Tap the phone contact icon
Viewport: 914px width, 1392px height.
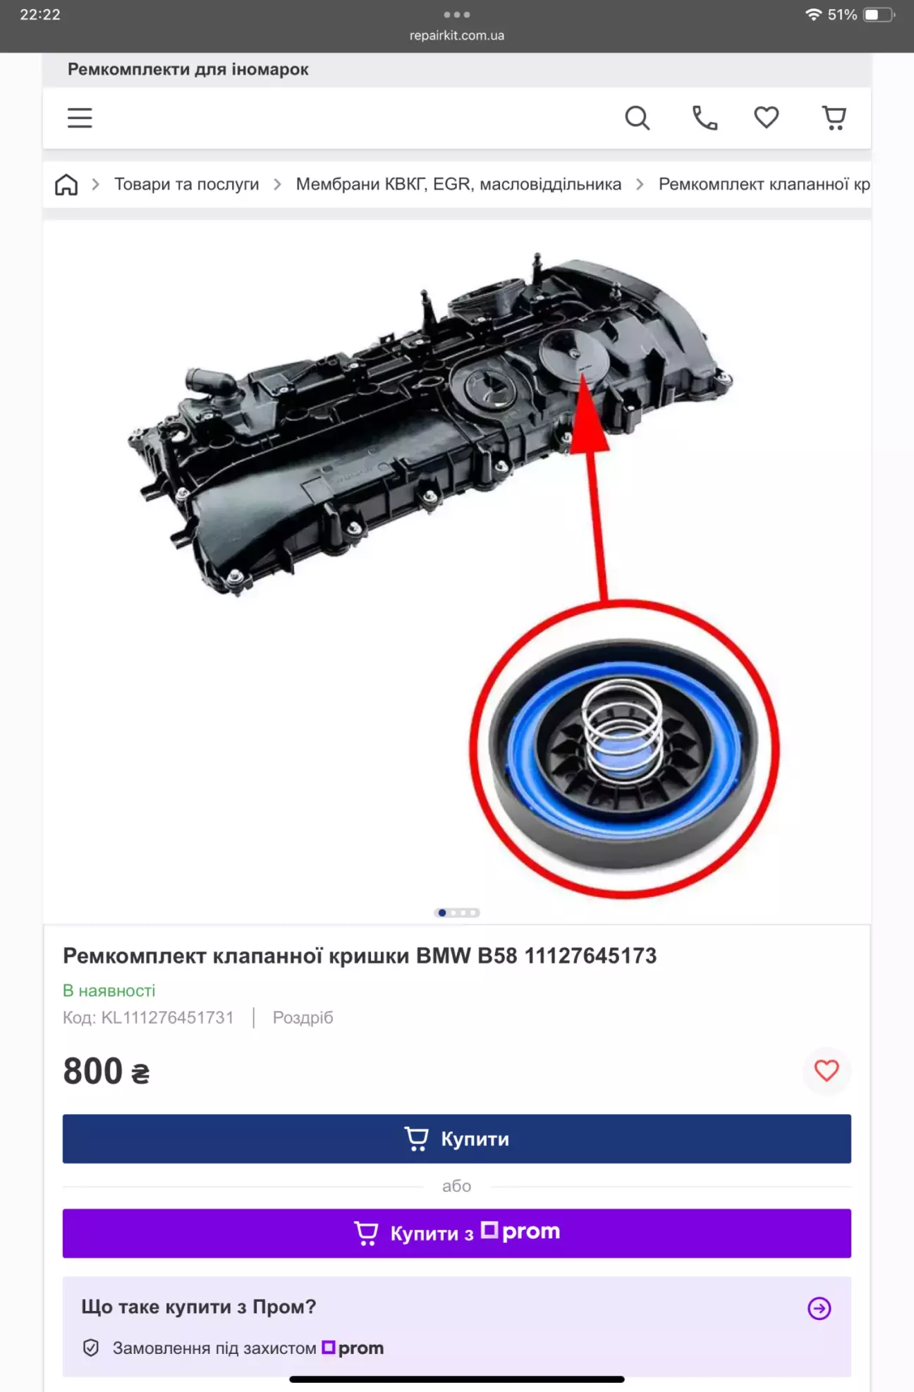[x=705, y=118]
